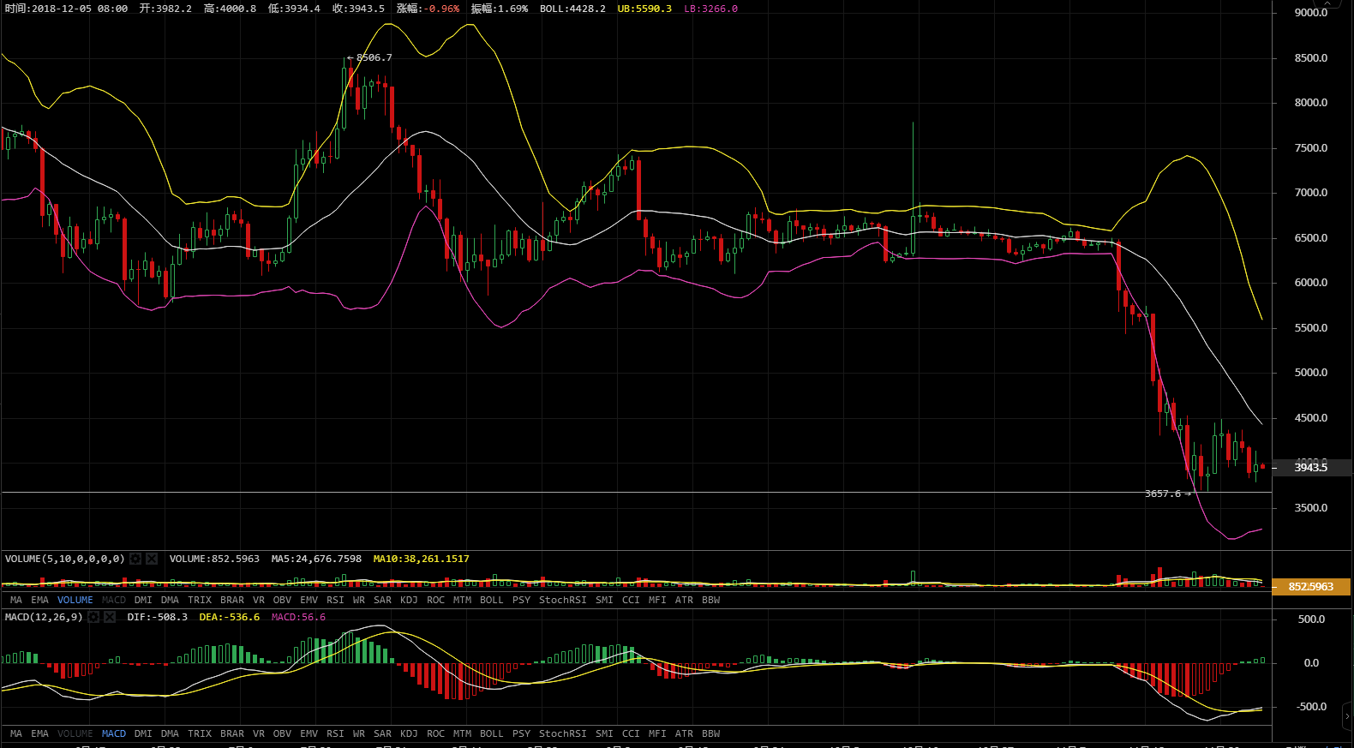Open settings gear for MACD(12,26,9) indicator
Viewport: 1354px width, 748px height.
point(93,617)
